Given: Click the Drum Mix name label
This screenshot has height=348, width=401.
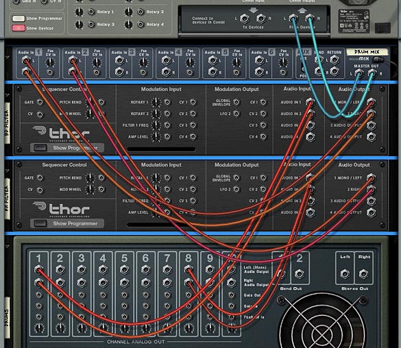Looking at the screenshot, I should (x=367, y=52).
